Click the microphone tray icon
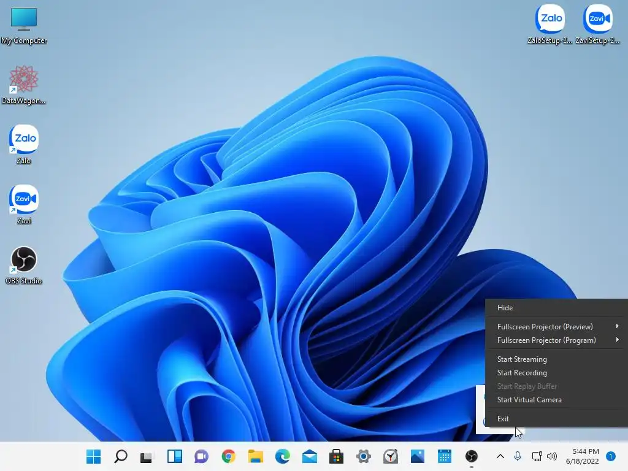 pos(518,456)
